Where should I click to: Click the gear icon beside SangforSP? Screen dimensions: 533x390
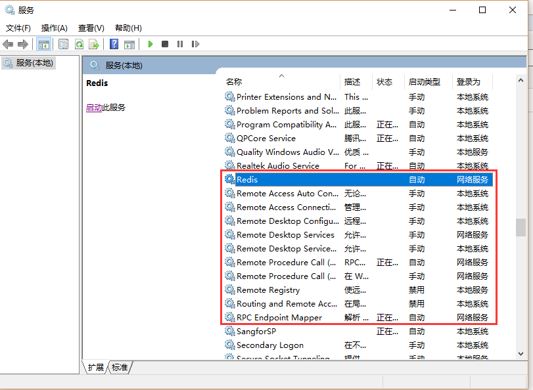(230, 331)
